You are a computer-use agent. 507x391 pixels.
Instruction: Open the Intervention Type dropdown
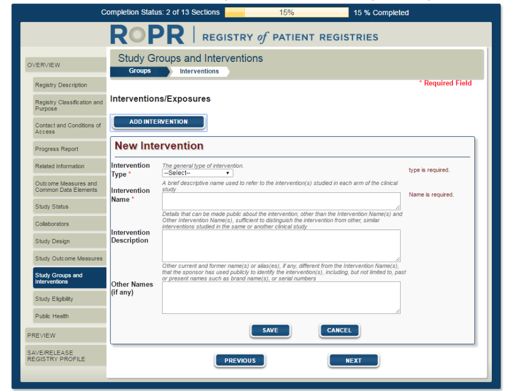[198, 173]
